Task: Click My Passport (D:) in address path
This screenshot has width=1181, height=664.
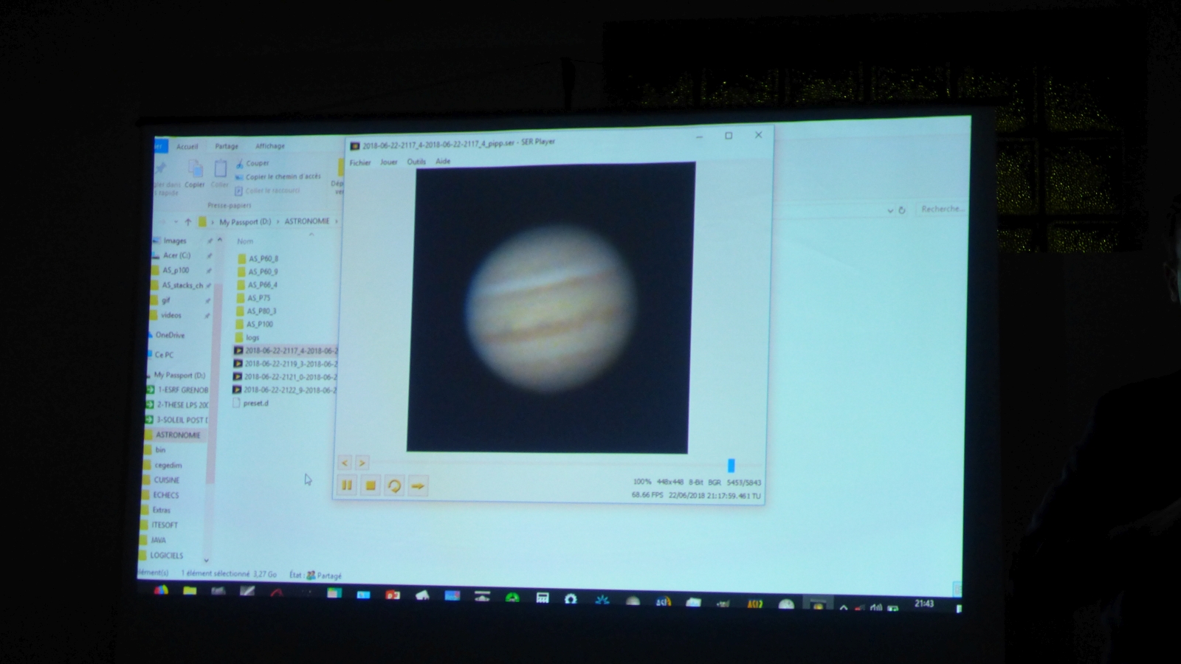Action: 245,221
